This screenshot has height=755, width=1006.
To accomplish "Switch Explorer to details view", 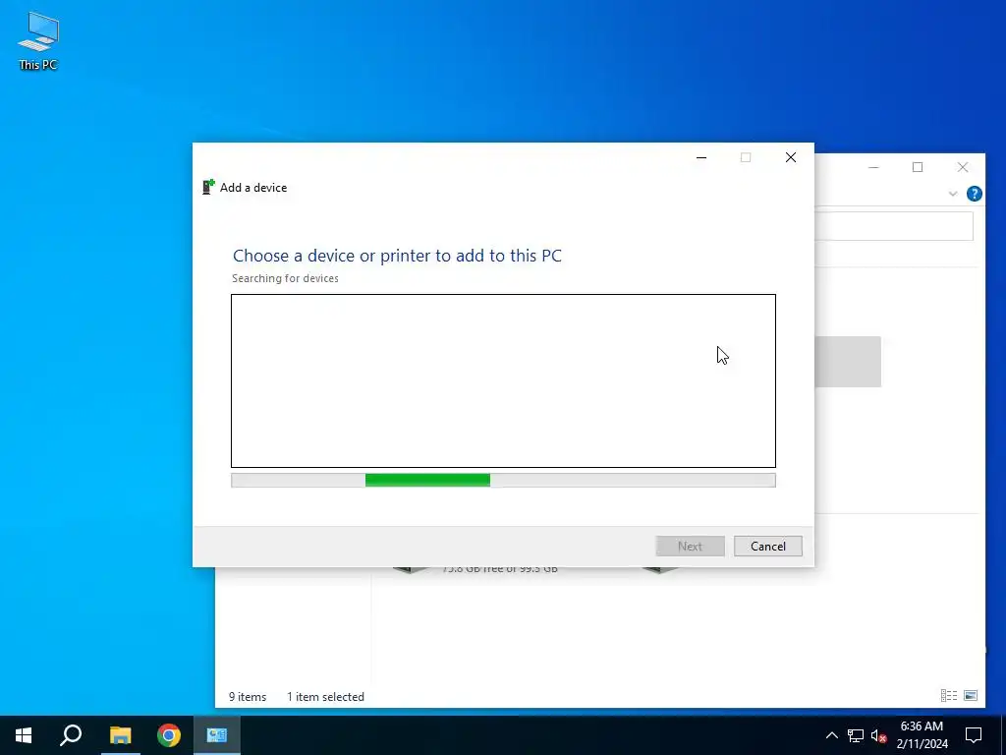I will pos(948,695).
